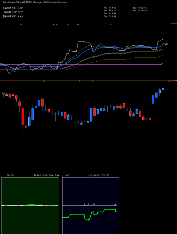The image size is (177, 234).
Task: Click the '(14 day) 0, +78, -78' ADX values
Action: point(99,175)
